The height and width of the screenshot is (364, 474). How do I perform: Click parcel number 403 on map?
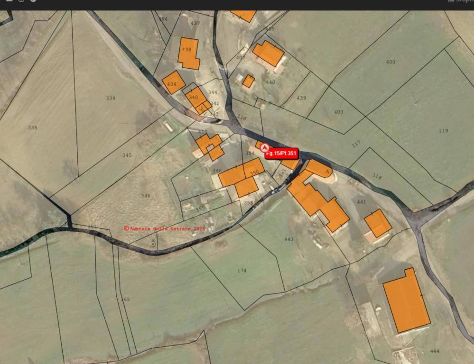(339, 112)
